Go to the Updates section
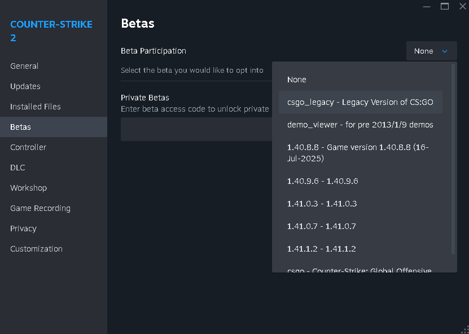 (25, 86)
